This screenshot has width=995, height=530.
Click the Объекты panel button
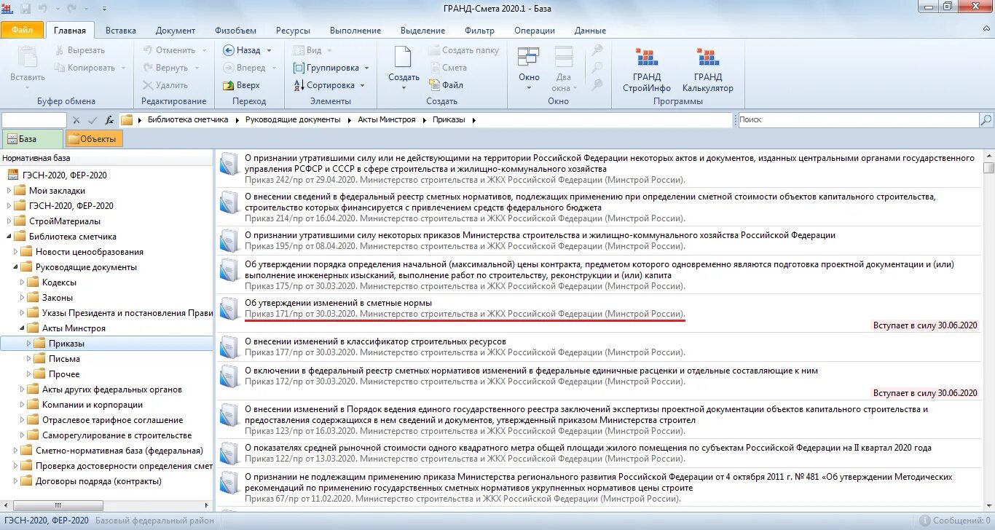tap(95, 139)
